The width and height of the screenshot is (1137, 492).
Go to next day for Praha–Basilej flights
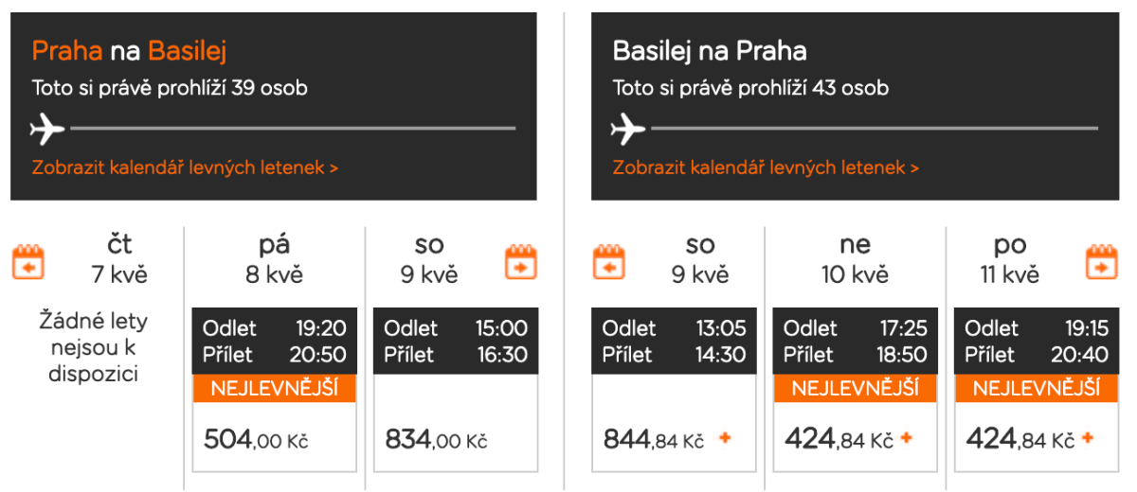point(521,262)
